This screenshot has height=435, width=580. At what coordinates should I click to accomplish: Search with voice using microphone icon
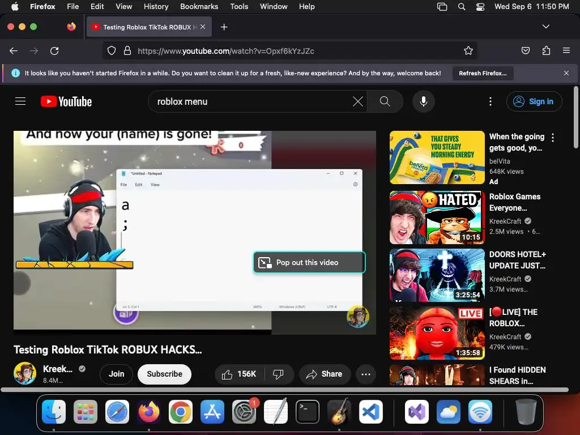[x=424, y=101]
